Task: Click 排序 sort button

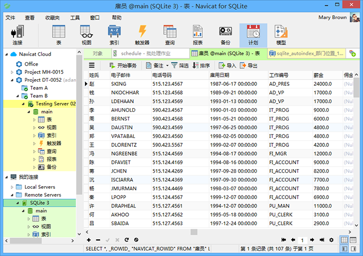Action: tap(201, 66)
